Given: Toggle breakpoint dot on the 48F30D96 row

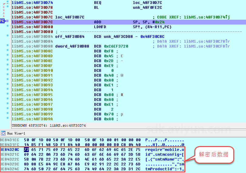Looking at the screenshot, I should coord(8,99).
